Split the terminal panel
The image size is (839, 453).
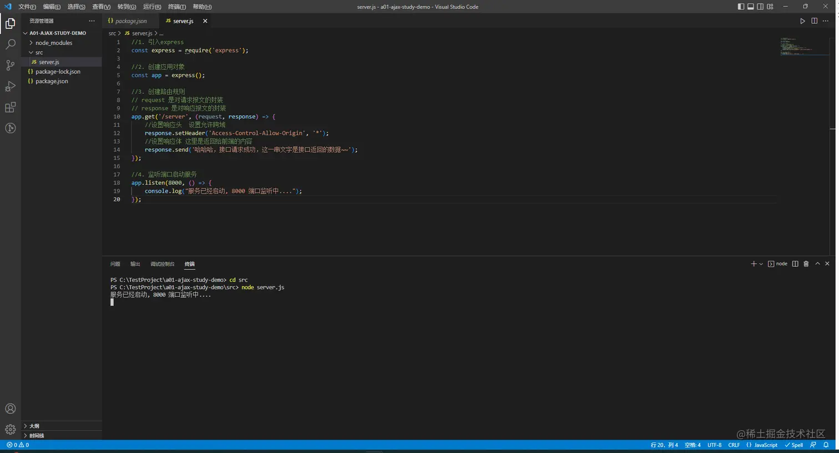click(795, 264)
